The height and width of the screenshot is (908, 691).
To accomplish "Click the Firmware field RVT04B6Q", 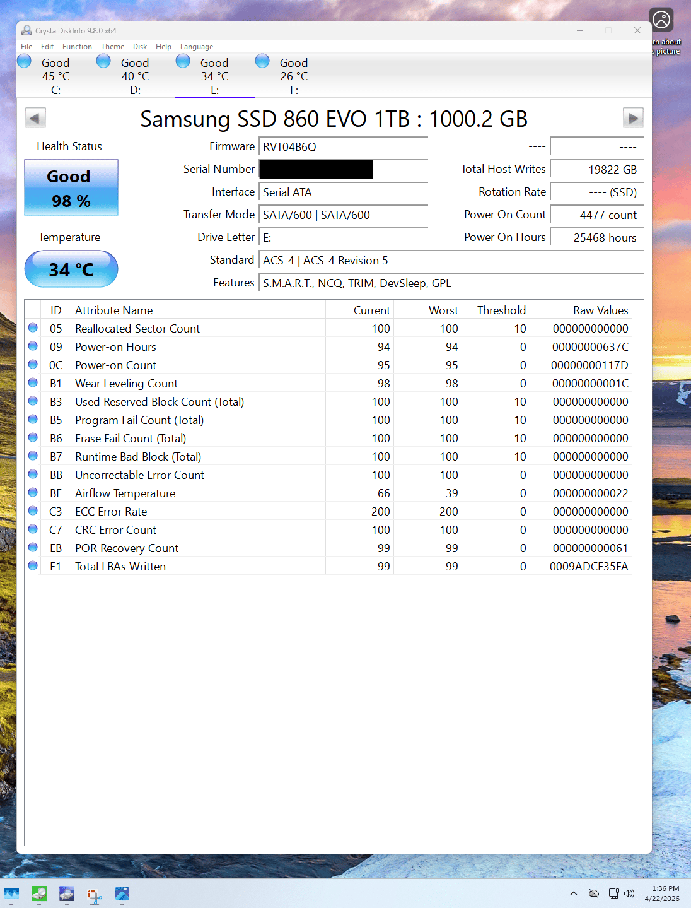I will point(344,147).
